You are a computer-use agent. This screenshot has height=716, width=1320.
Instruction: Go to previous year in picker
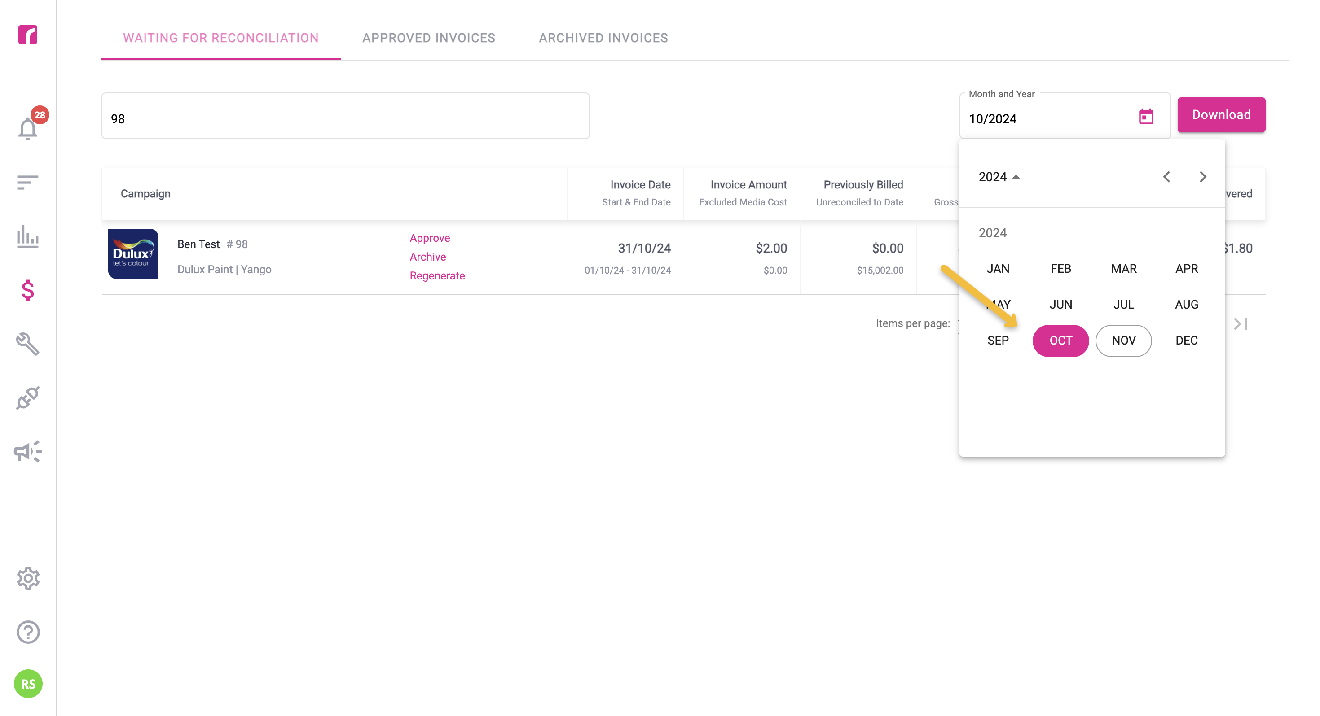click(1167, 177)
